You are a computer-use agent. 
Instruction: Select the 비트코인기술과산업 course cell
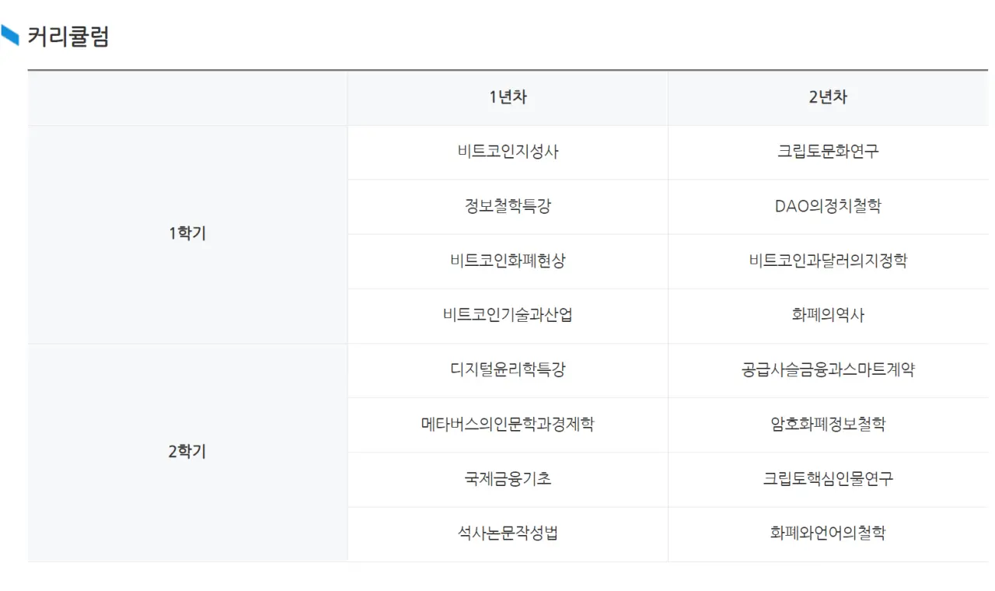508,315
